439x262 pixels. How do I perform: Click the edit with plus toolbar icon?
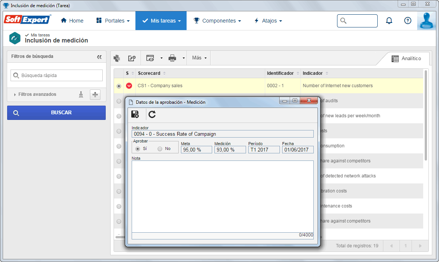coord(132,58)
